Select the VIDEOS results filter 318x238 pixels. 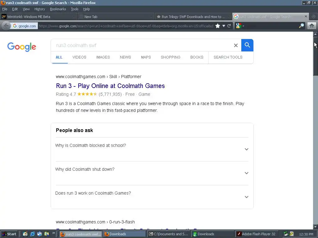(x=79, y=57)
